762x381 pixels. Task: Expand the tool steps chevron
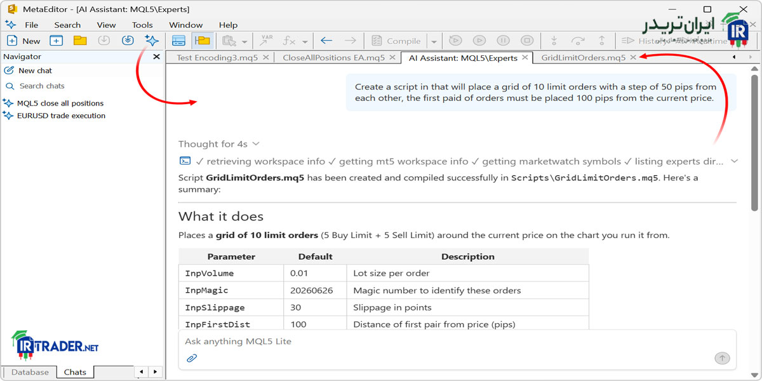(734, 161)
